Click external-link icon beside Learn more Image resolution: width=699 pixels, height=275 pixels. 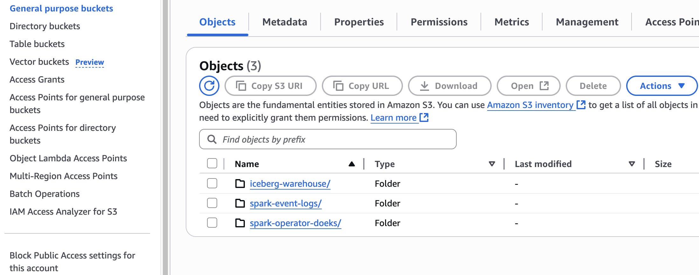pos(424,117)
